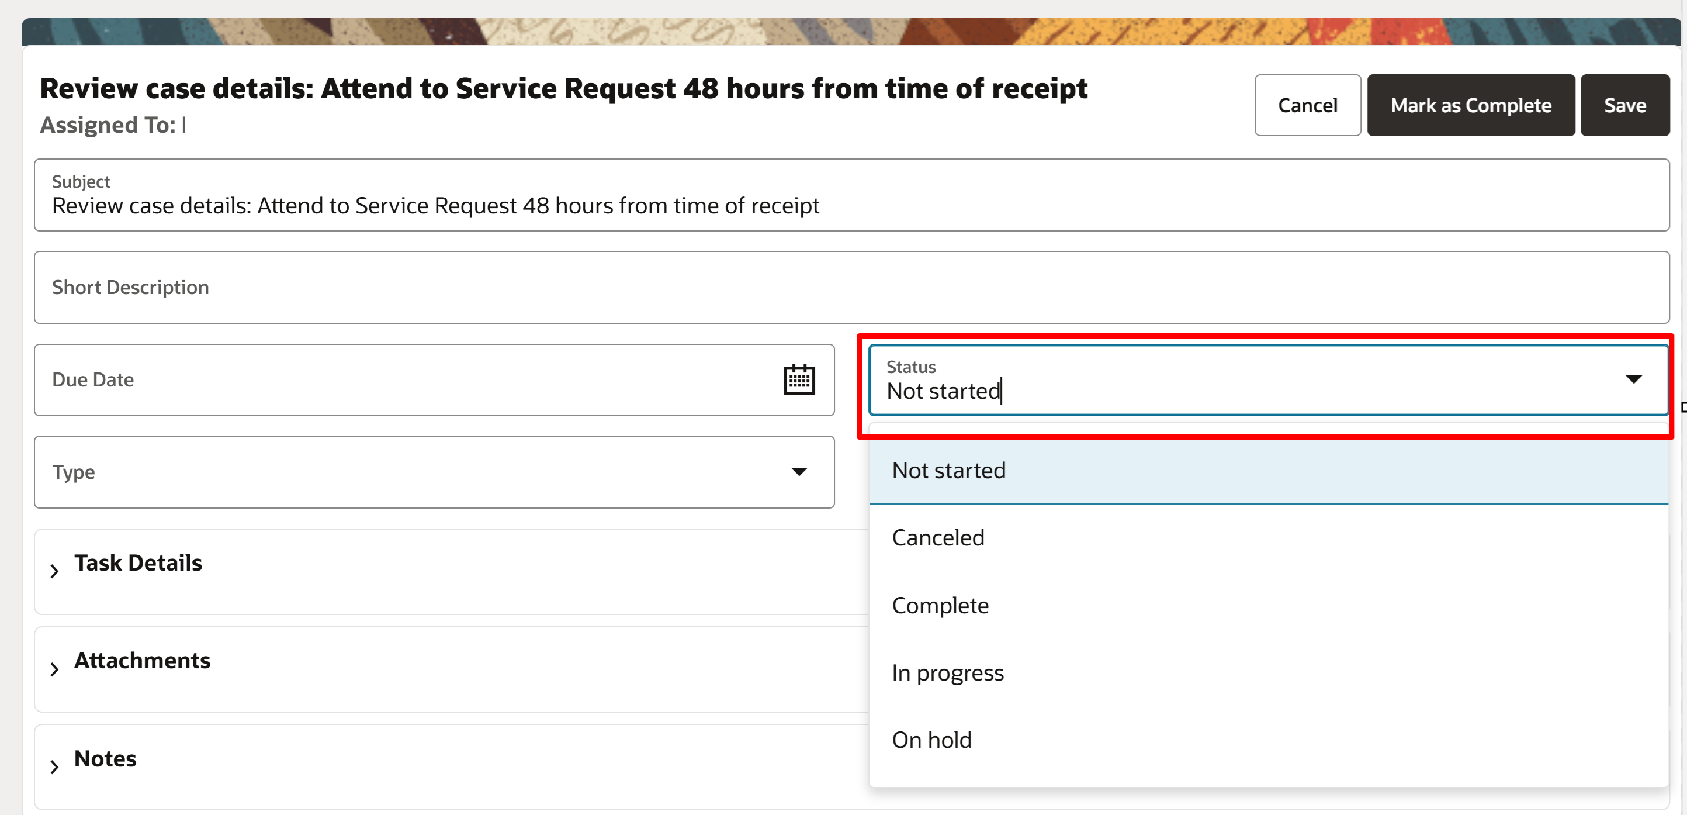Viewport: 1687px width, 815px height.
Task: Select Not started from the status list
Action: (948, 469)
